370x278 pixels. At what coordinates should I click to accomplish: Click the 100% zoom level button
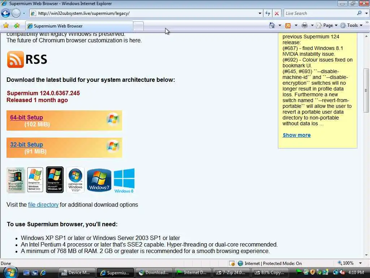tap(346, 263)
